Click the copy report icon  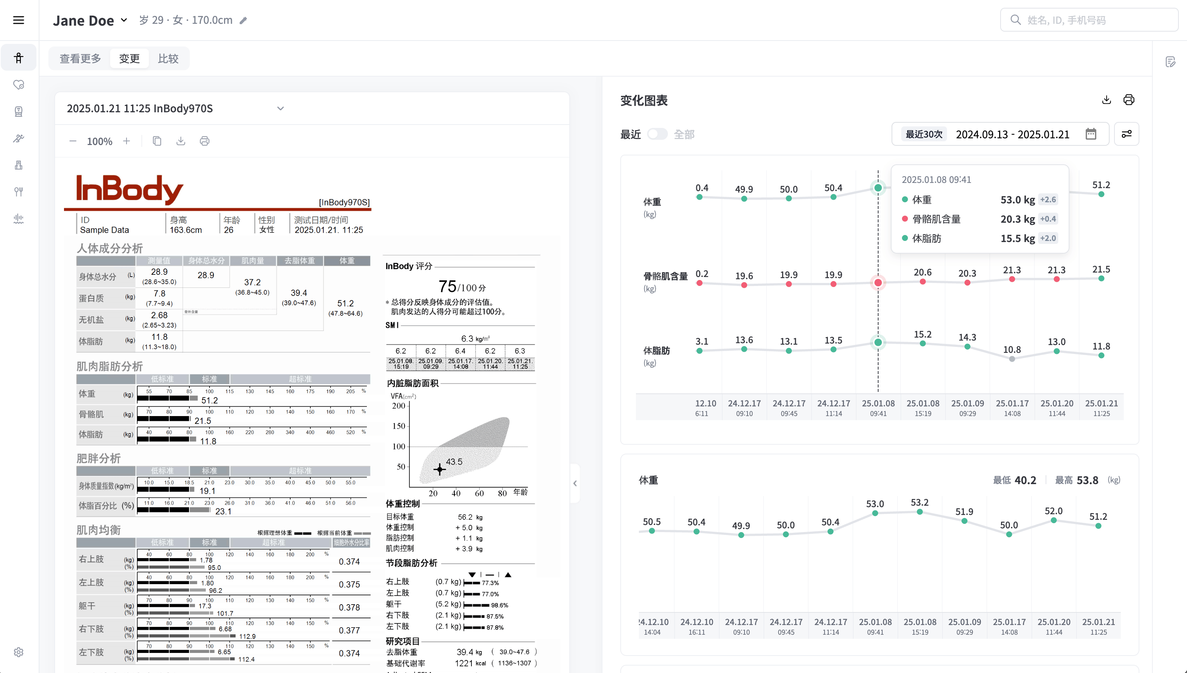157,141
